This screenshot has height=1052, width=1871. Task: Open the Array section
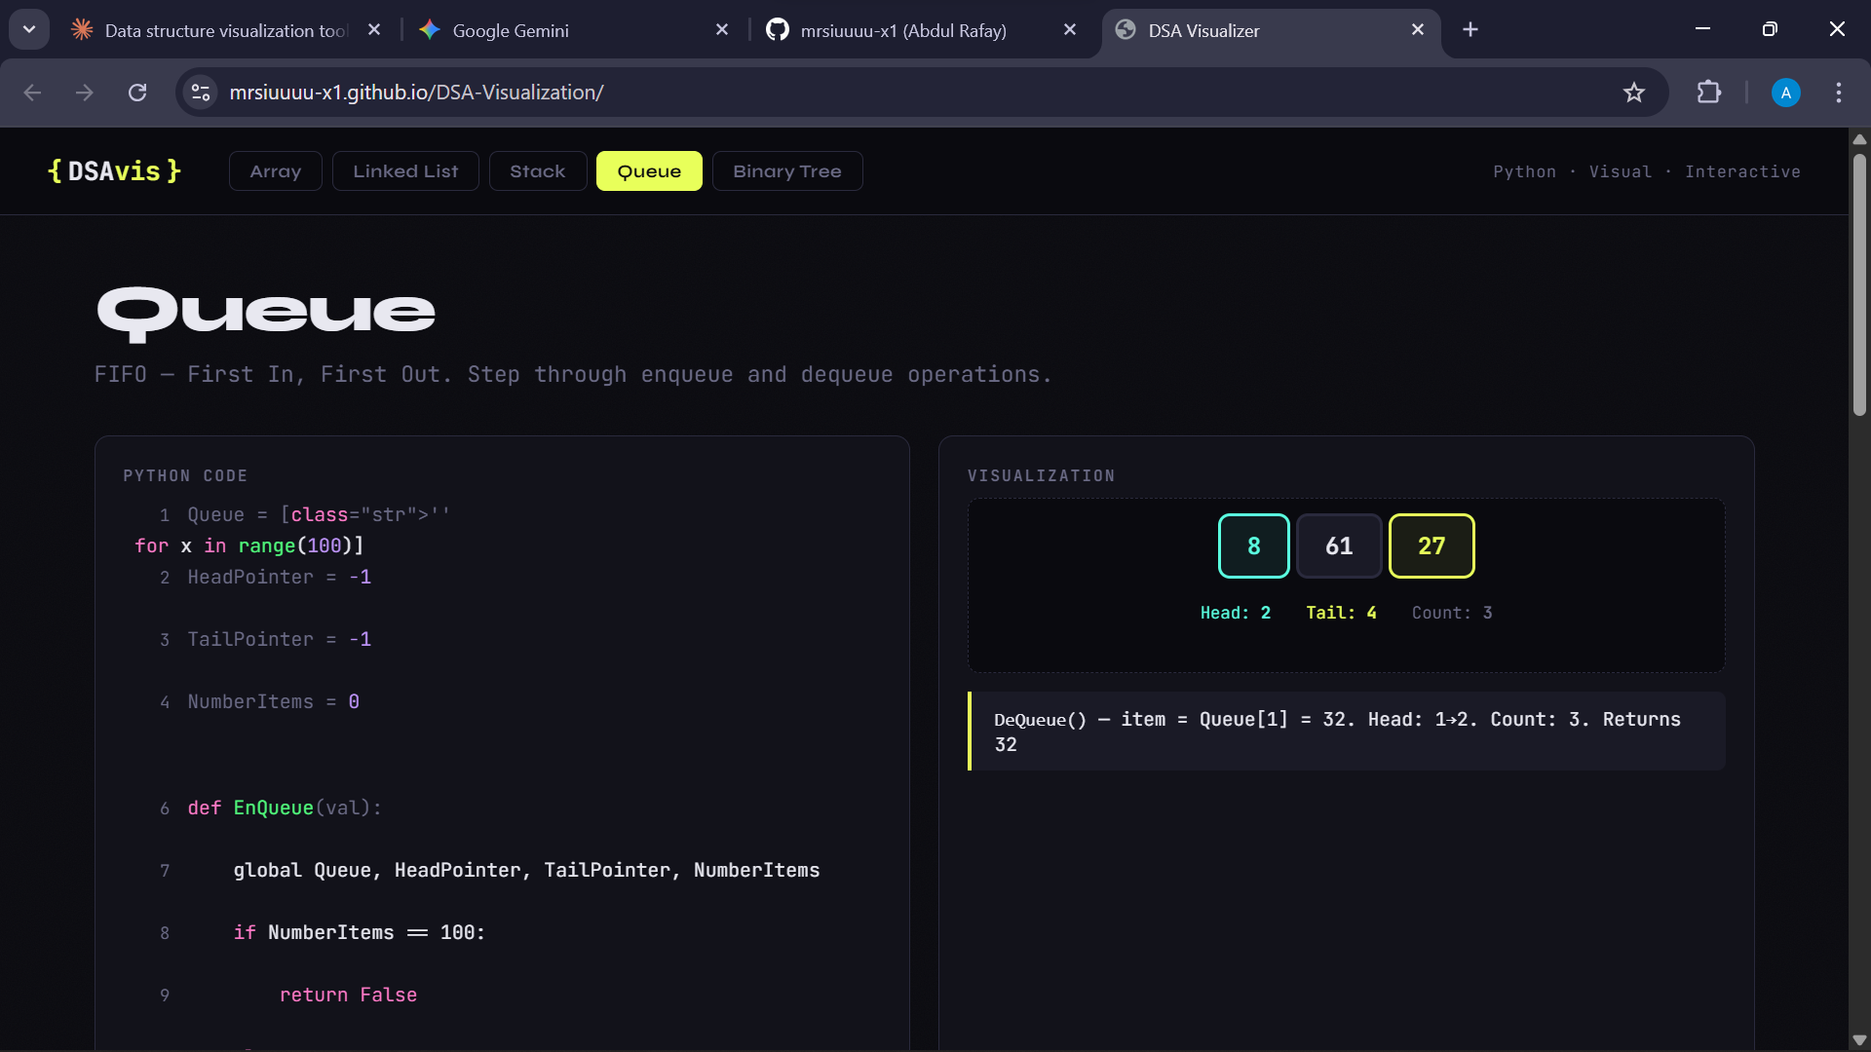click(x=275, y=171)
